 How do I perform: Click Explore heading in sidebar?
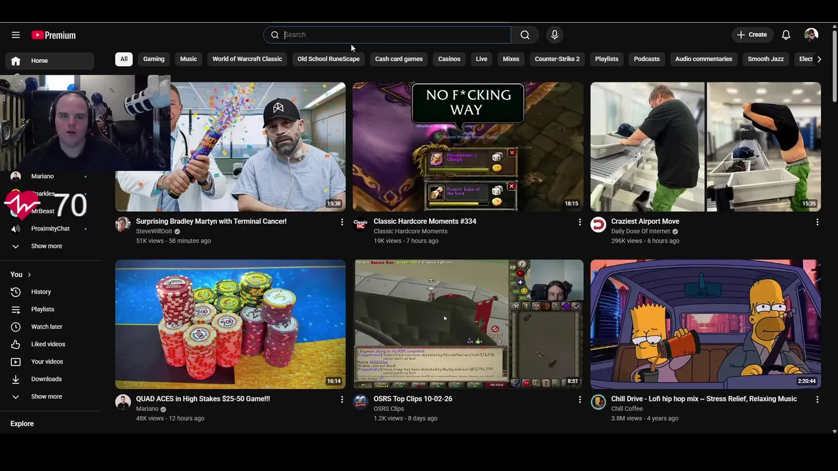click(x=22, y=424)
